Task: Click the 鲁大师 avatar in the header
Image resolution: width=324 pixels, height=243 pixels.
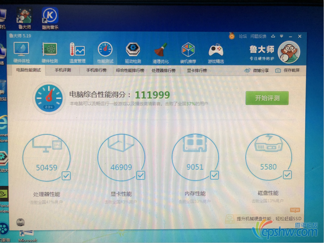Action: (289, 52)
